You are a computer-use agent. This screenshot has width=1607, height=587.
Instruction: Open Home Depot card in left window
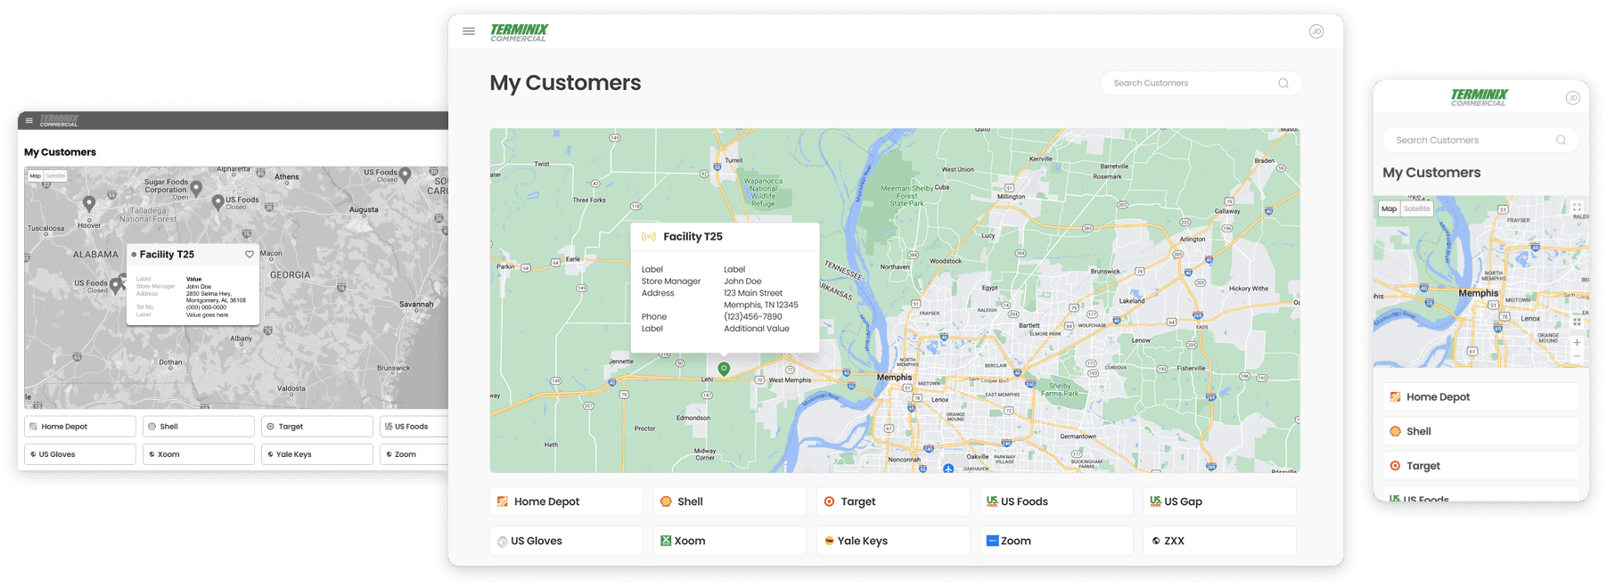pos(80,427)
